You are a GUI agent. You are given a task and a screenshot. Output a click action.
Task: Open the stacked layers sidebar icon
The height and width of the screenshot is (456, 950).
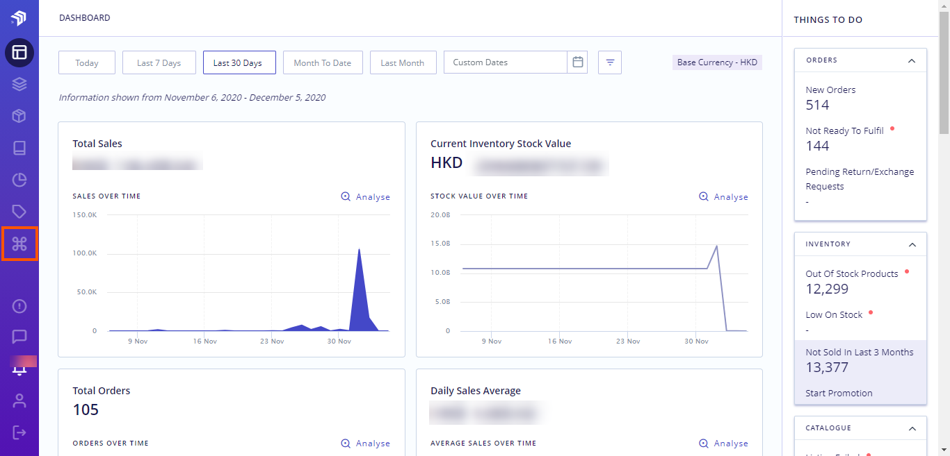(x=19, y=84)
